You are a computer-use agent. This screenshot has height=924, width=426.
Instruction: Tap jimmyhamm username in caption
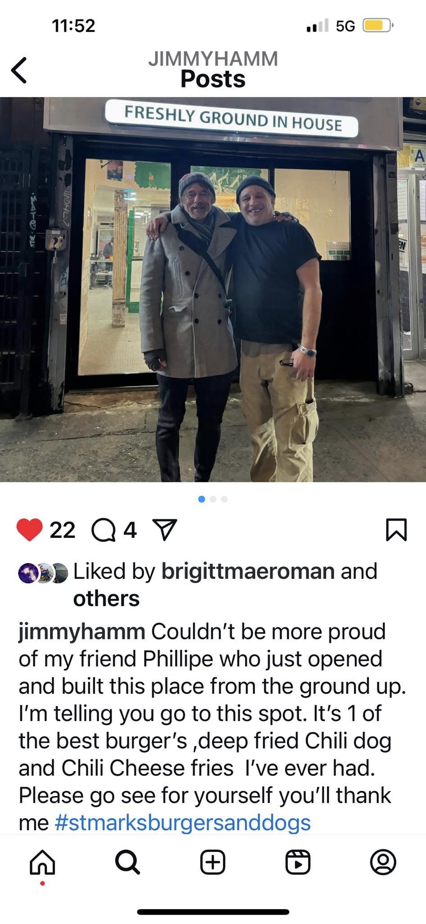82,632
